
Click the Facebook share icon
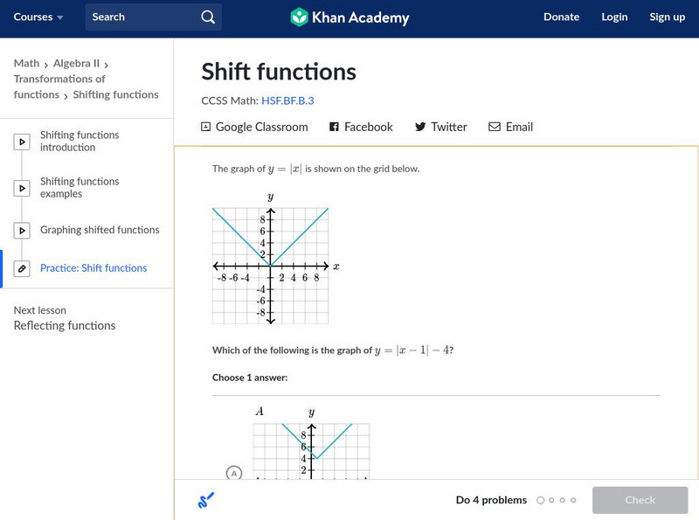(x=334, y=127)
